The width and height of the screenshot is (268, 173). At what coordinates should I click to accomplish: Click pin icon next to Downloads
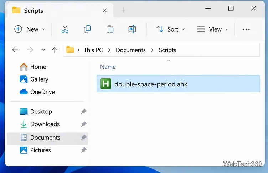pos(84,124)
